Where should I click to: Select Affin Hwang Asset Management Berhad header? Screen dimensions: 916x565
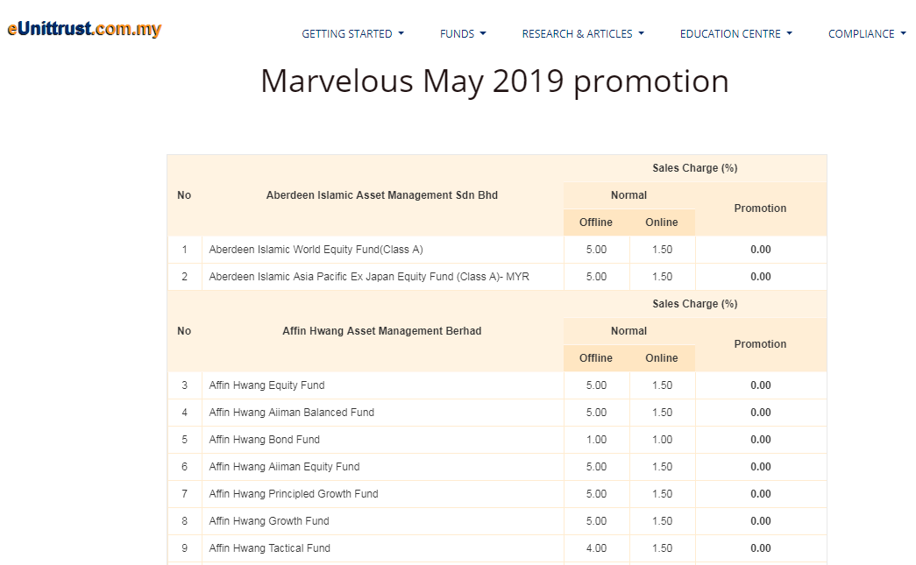[x=382, y=331]
